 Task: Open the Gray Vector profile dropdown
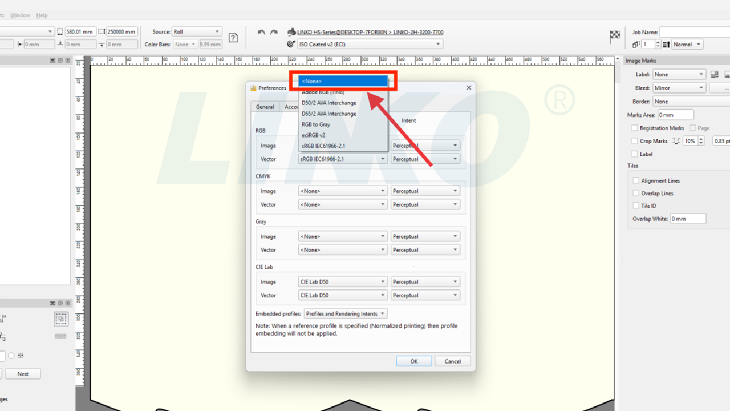(x=343, y=250)
